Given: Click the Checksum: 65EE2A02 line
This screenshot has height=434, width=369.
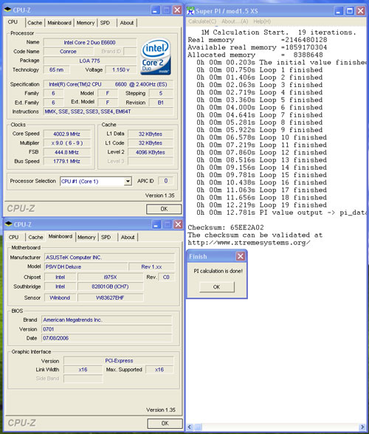Looking at the screenshot, I should click(226, 227).
